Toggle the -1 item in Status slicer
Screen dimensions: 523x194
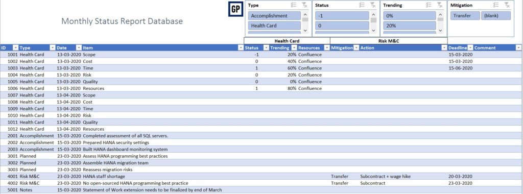342,16
